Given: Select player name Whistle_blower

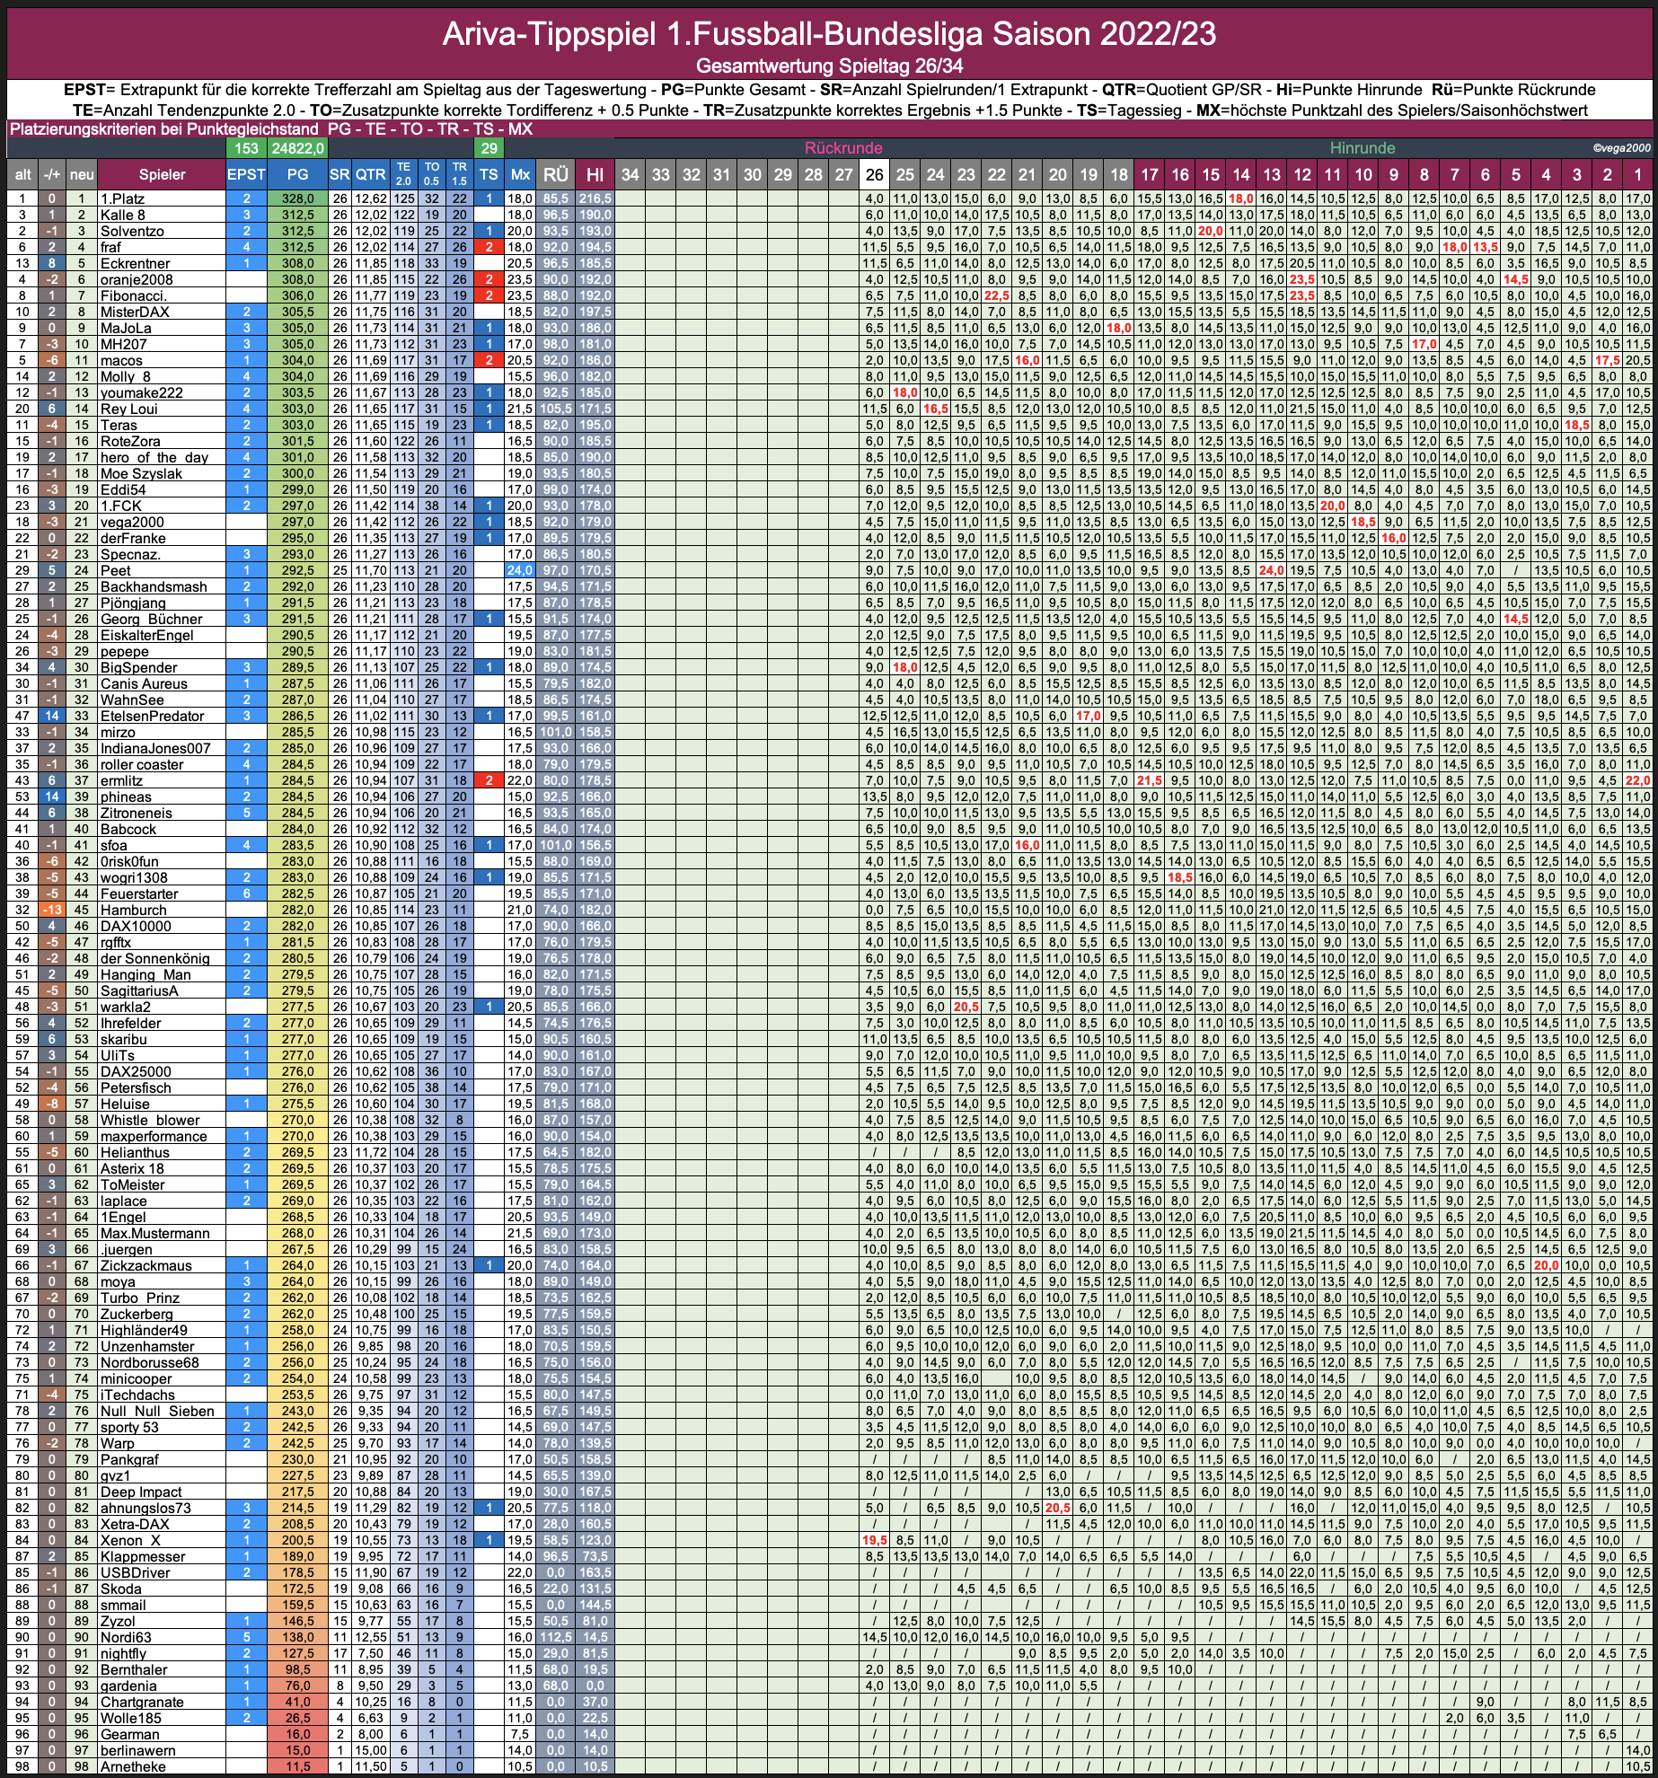Looking at the screenshot, I should [148, 1120].
